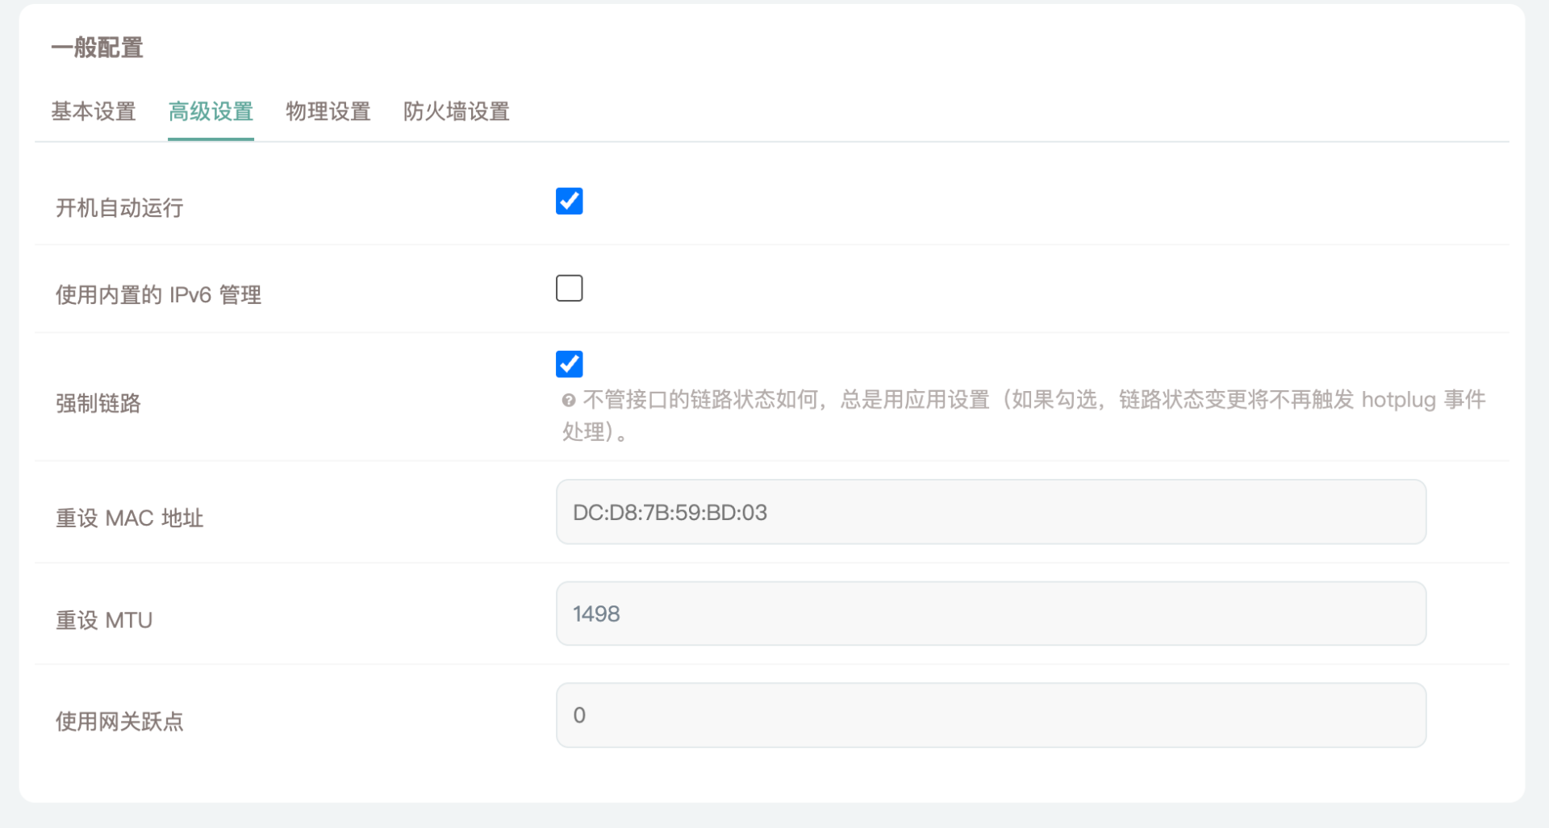Click the word hotplug in the description
This screenshot has width=1549, height=828.
pyautogui.click(x=1398, y=400)
